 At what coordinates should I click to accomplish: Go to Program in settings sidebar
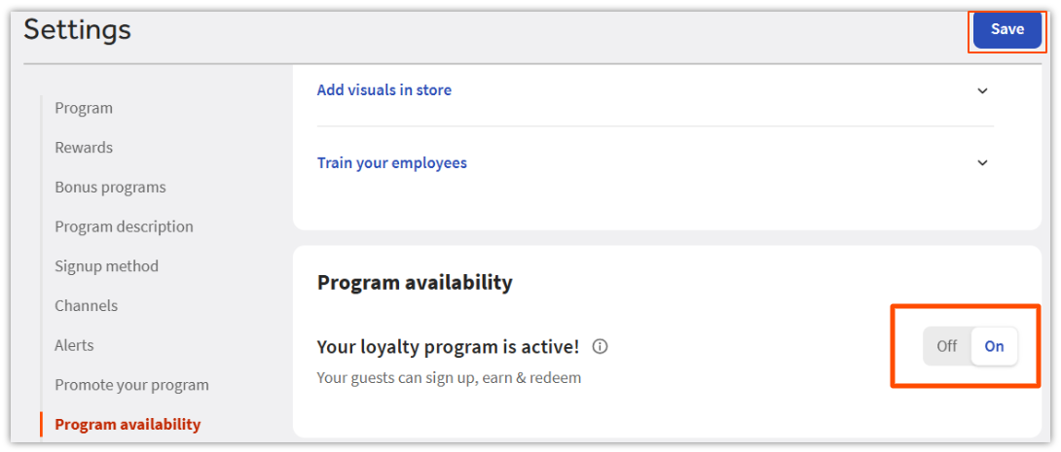(84, 108)
